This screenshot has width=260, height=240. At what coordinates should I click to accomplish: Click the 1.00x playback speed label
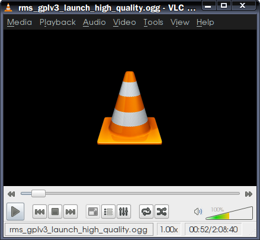169,229
